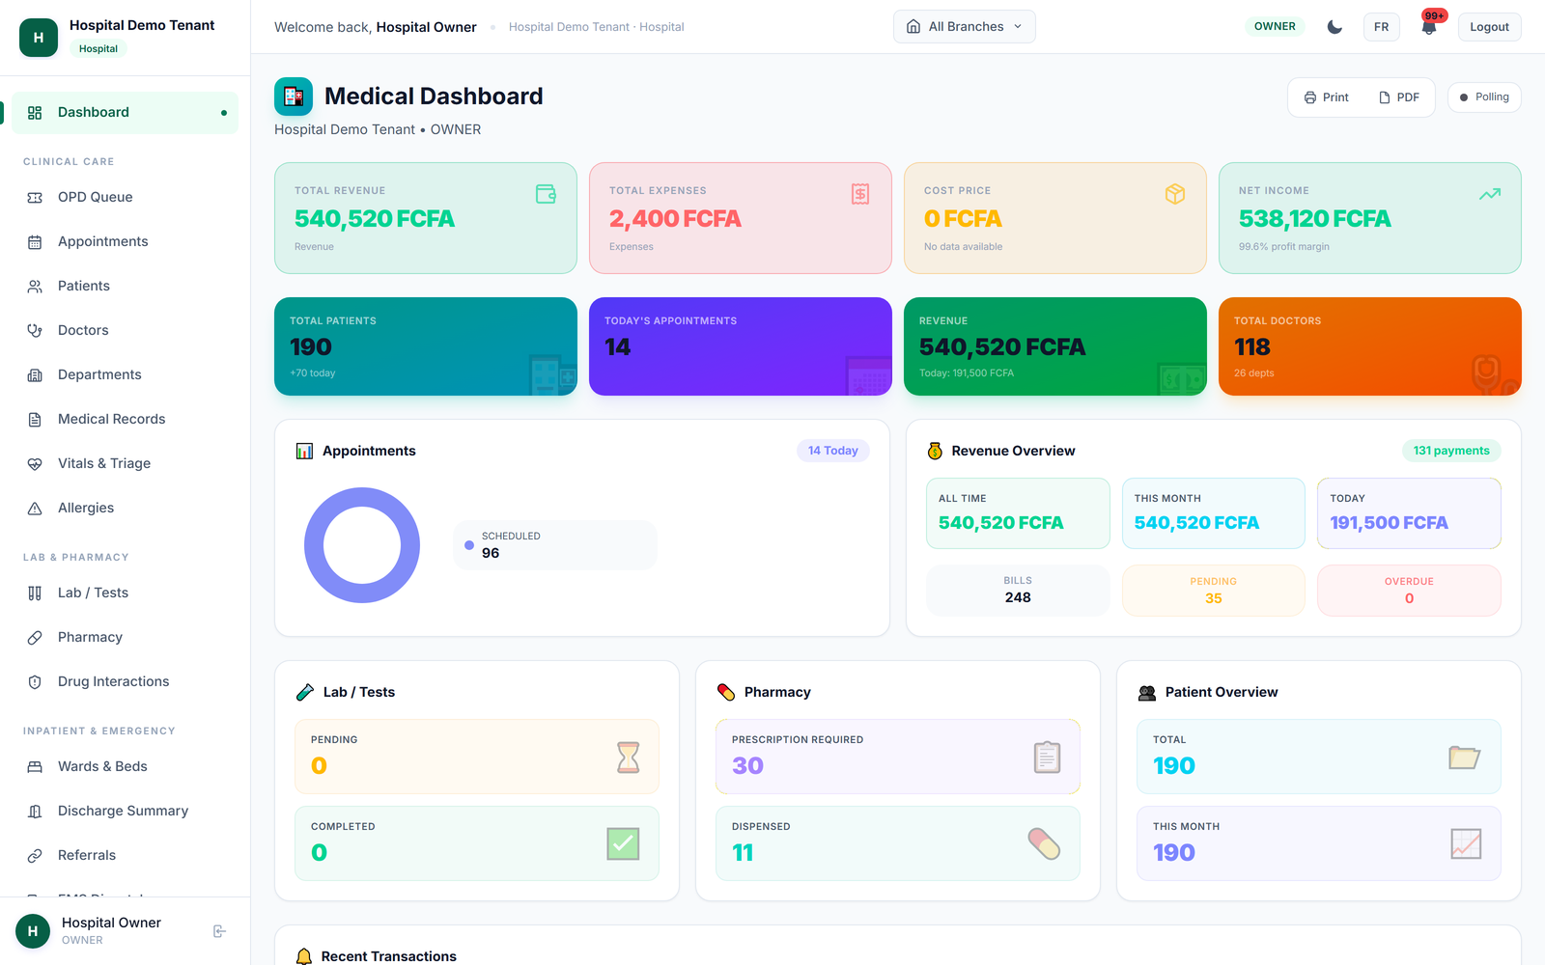The height and width of the screenshot is (965, 1545).
Task: Click the chart icon in This Month patients
Action: 1466,844
